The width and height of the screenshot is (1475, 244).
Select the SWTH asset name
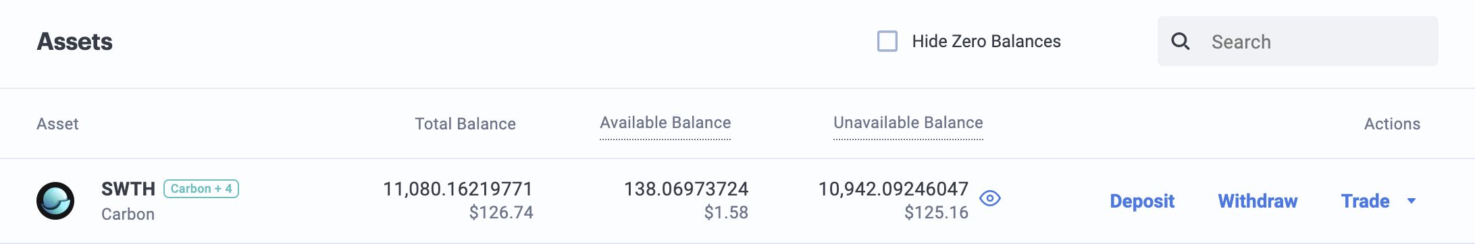click(x=128, y=189)
